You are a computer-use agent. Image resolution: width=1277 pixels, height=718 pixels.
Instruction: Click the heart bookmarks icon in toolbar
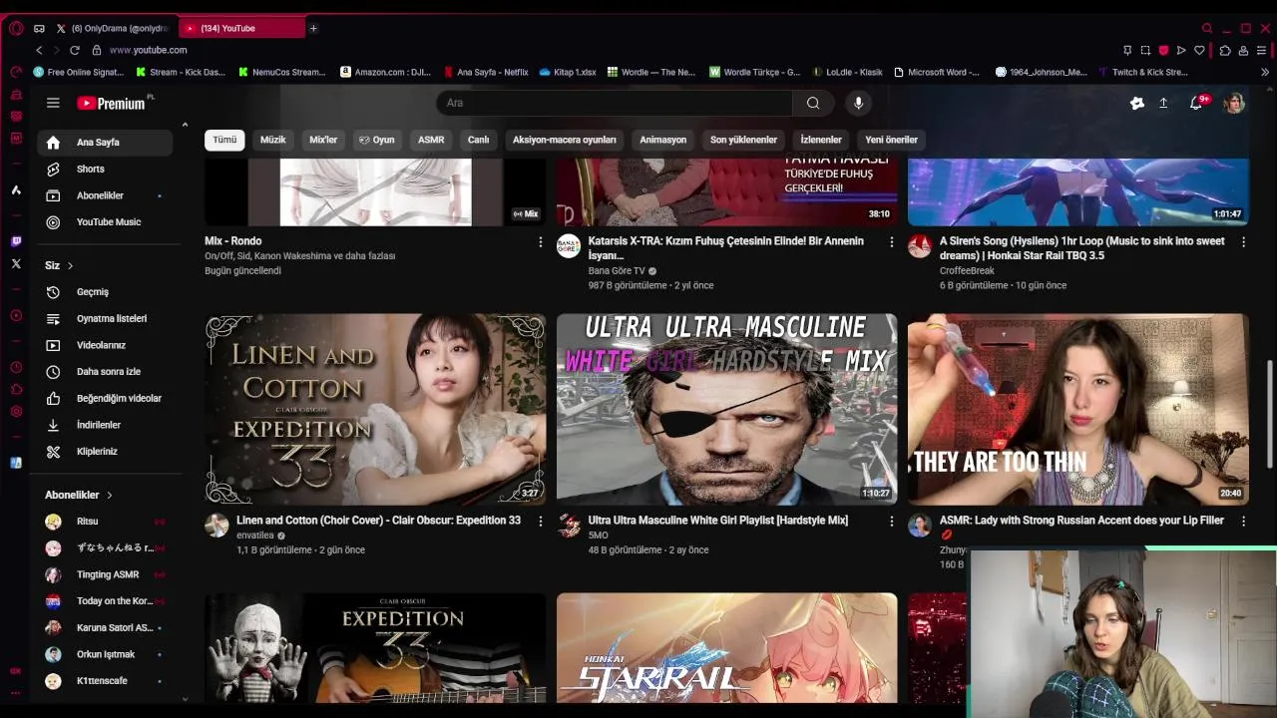tap(1199, 50)
